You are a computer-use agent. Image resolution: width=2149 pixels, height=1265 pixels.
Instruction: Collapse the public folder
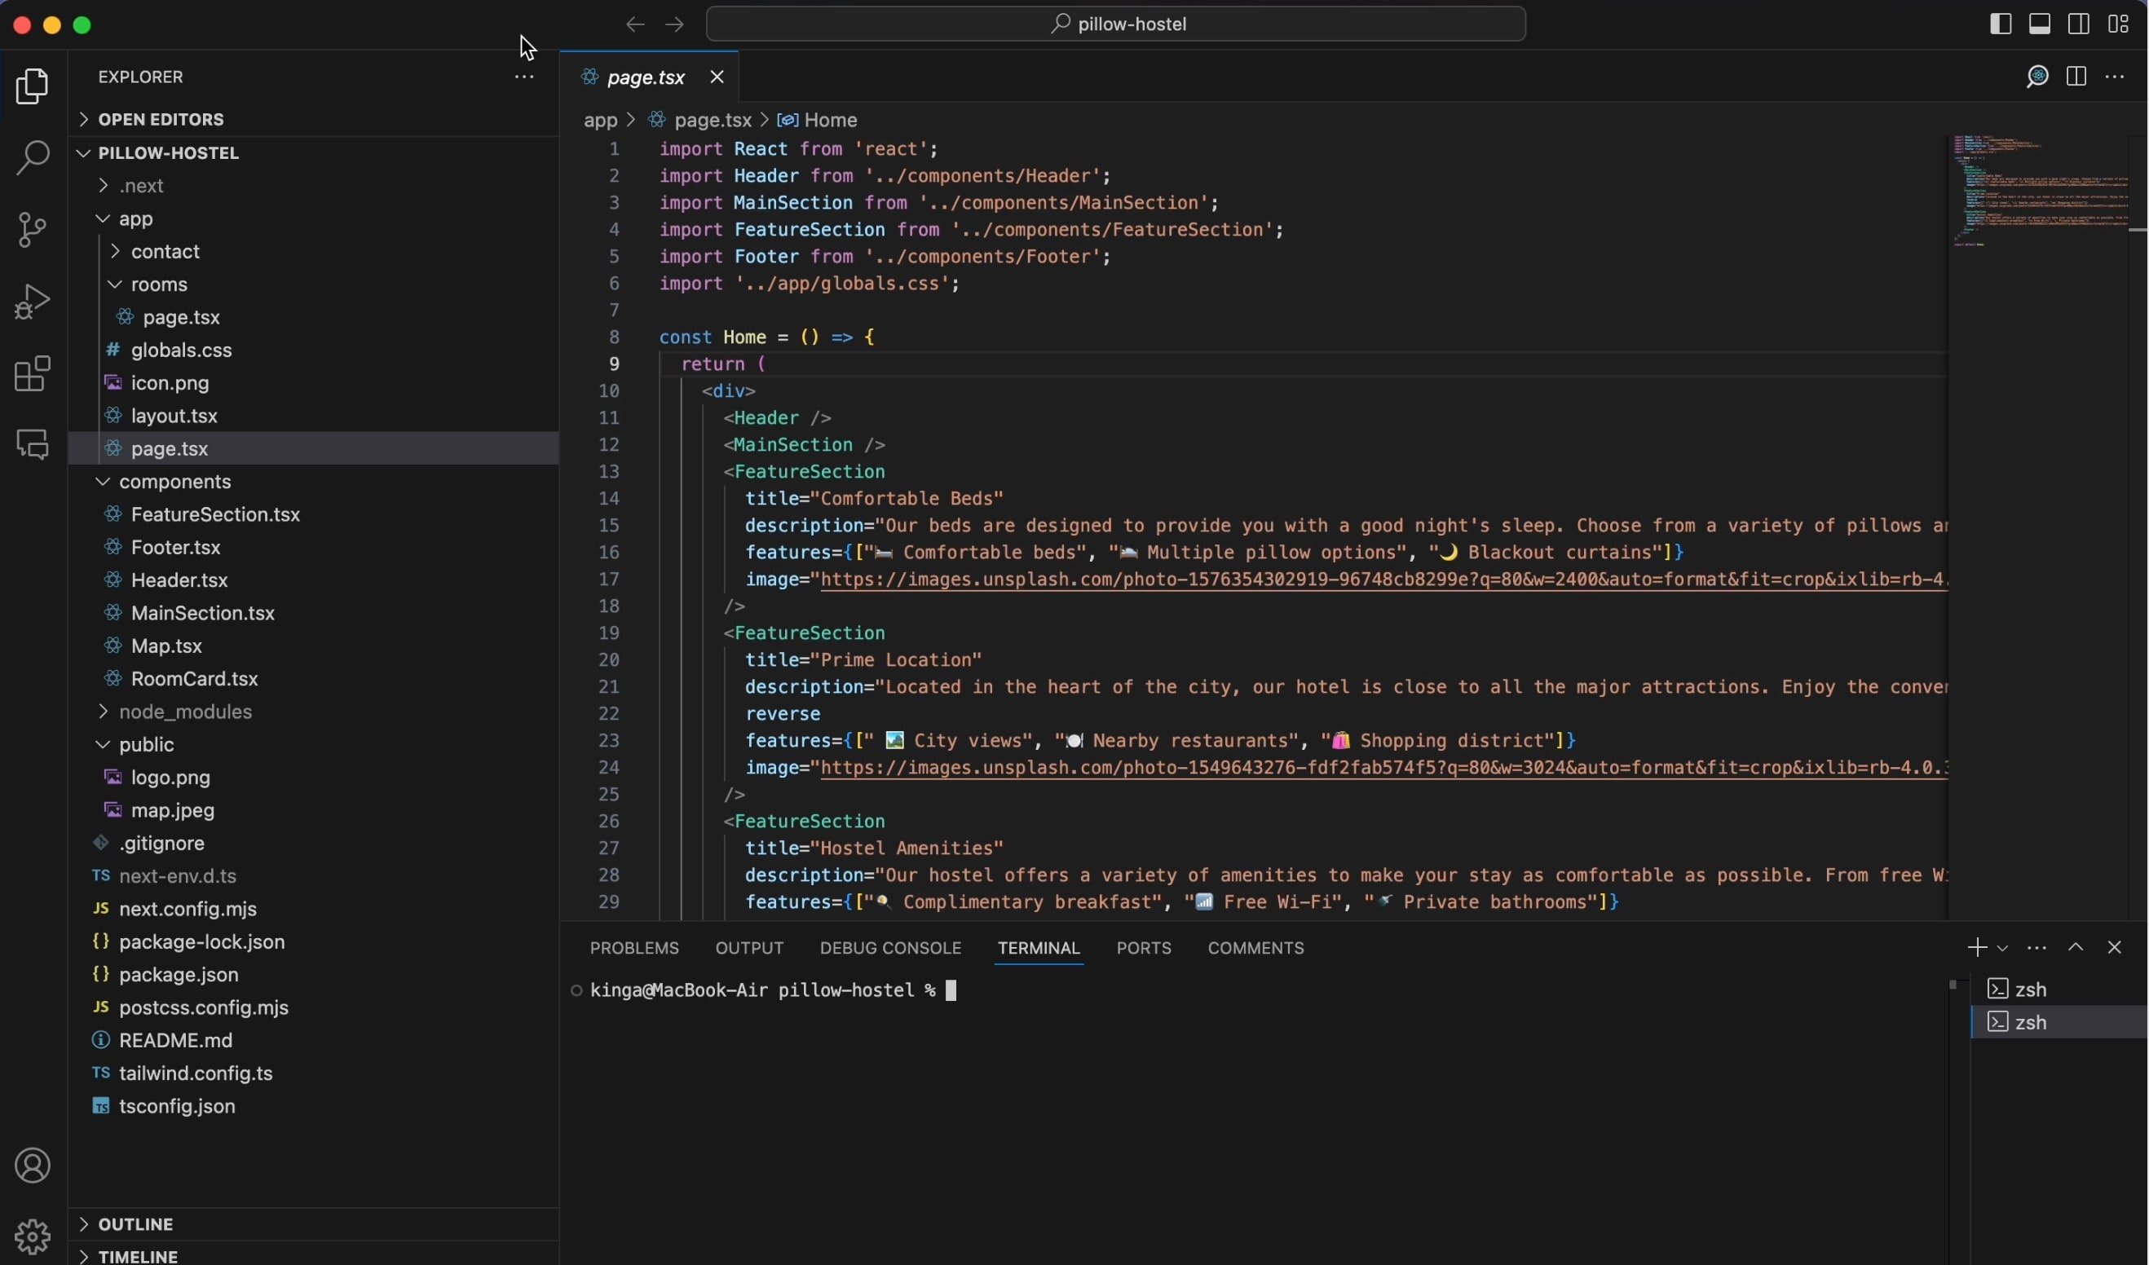(313, 745)
